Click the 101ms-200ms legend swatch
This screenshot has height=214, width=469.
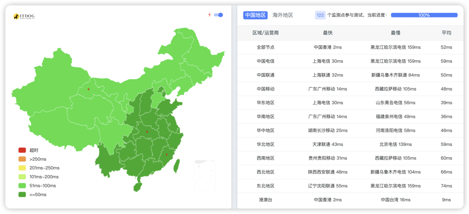pos(22,177)
